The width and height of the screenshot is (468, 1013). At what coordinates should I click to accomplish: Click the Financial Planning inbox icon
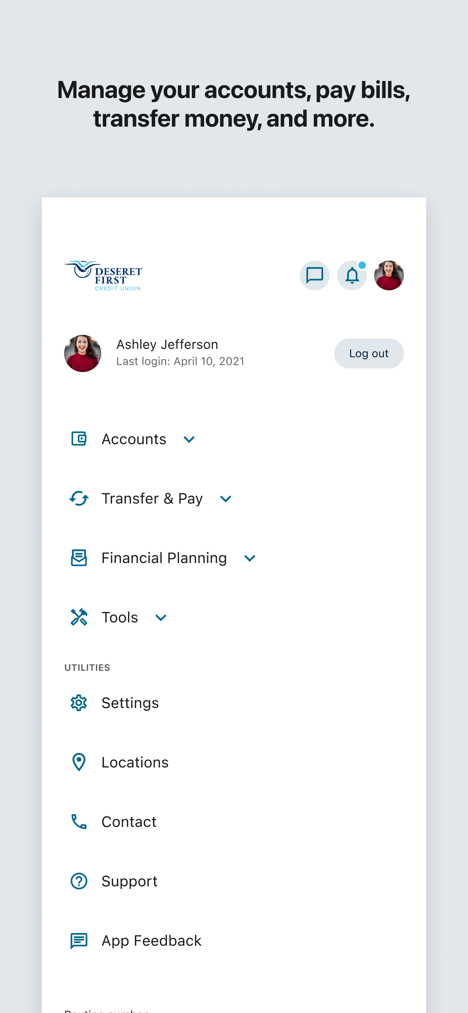(x=79, y=558)
